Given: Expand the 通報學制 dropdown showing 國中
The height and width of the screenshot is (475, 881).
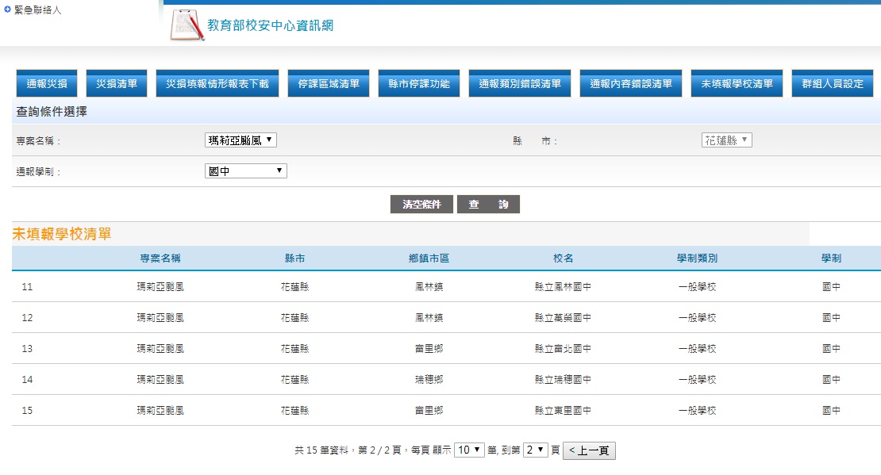Looking at the screenshot, I should (x=245, y=171).
